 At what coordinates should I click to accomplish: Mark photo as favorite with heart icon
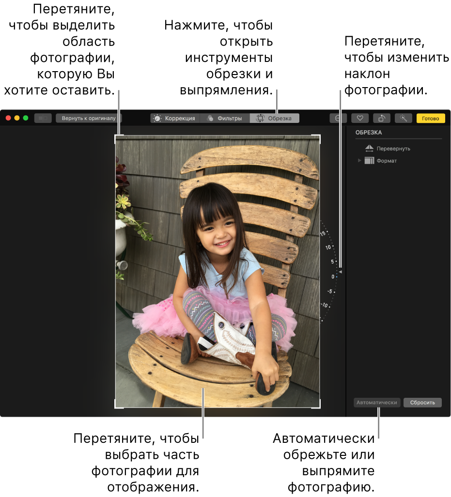tap(360, 118)
